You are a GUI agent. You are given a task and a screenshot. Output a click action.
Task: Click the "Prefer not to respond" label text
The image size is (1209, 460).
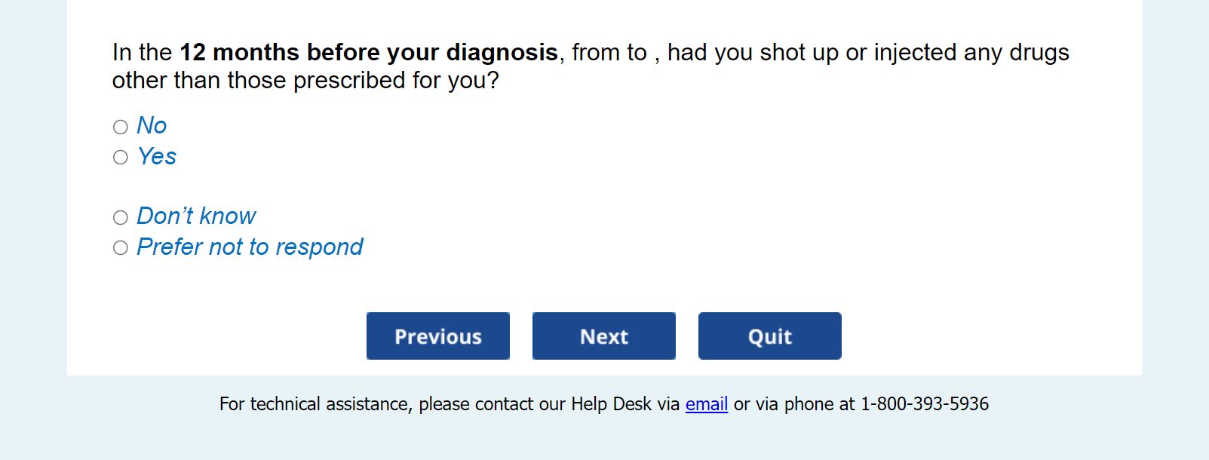click(250, 247)
